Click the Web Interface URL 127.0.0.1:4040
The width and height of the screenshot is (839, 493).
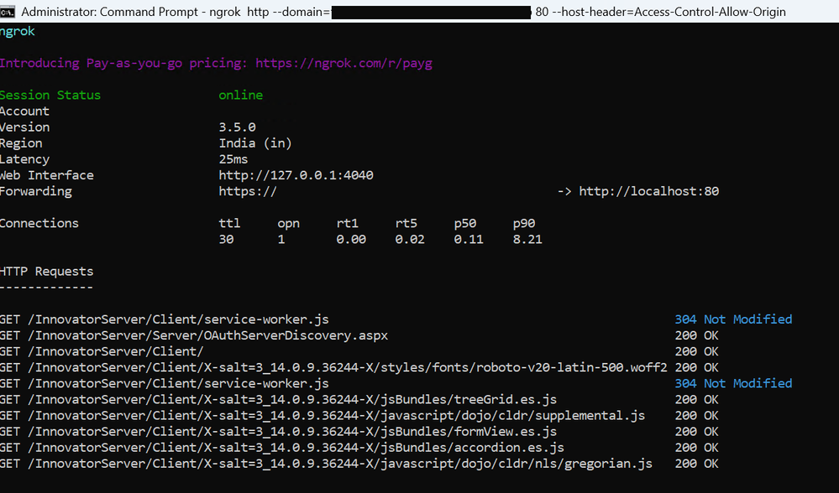click(x=296, y=175)
